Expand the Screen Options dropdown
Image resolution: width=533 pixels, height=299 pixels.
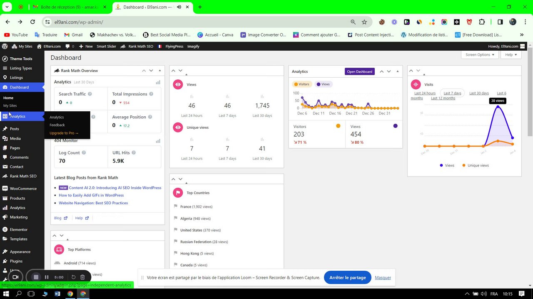coord(480,55)
